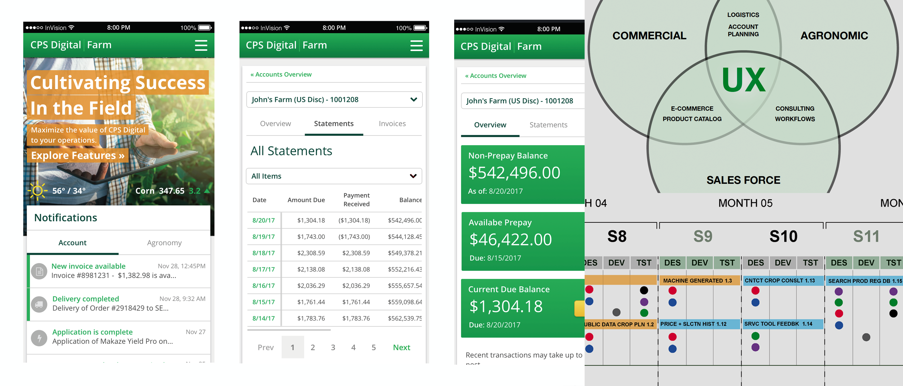Image resolution: width=903 pixels, height=386 pixels.
Task: Go to the Statements tab on the overview screen
Action: [548, 125]
